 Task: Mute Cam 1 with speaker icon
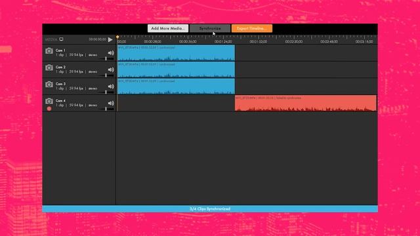[111, 53]
